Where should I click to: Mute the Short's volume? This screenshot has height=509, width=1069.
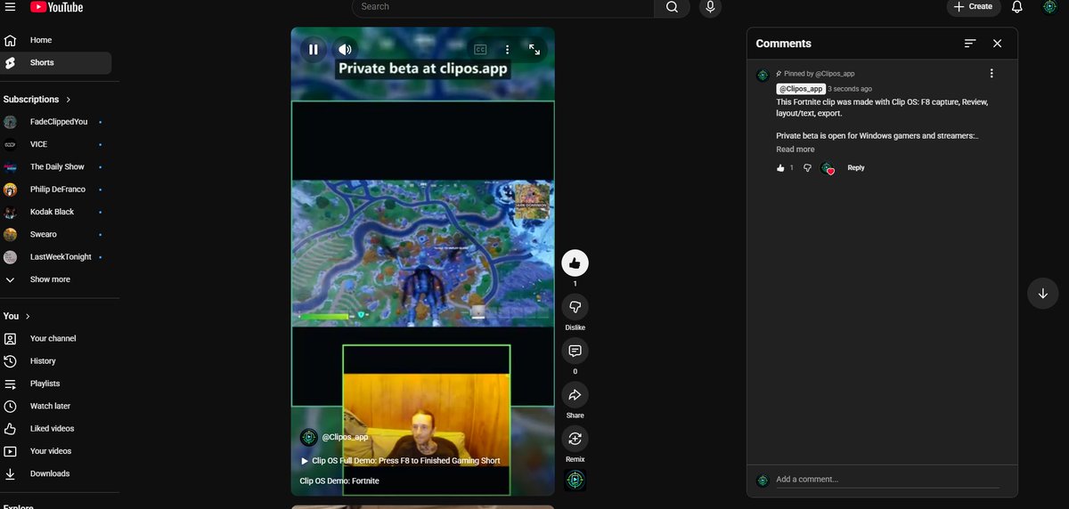pyautogui.click(x=345, y=50)
